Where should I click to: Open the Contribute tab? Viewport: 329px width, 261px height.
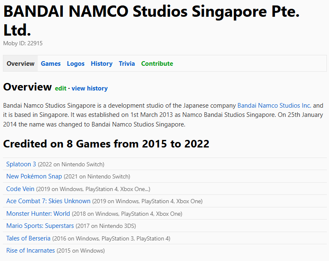(157, 64)
